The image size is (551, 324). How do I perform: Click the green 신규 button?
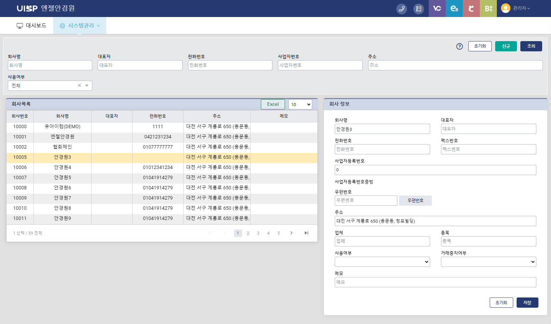tap(506, 46)
